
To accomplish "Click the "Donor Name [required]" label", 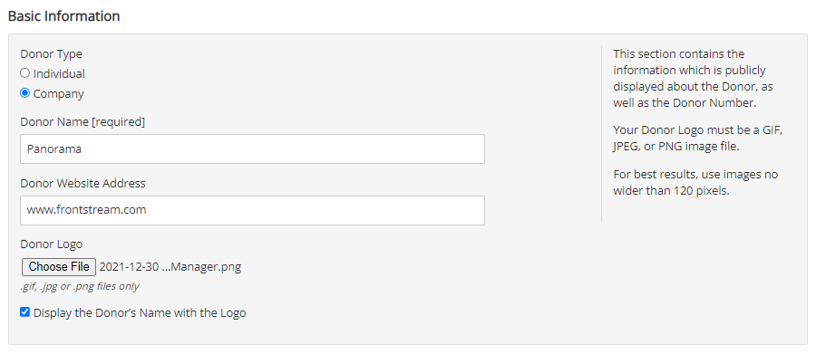I will point(83,122).
